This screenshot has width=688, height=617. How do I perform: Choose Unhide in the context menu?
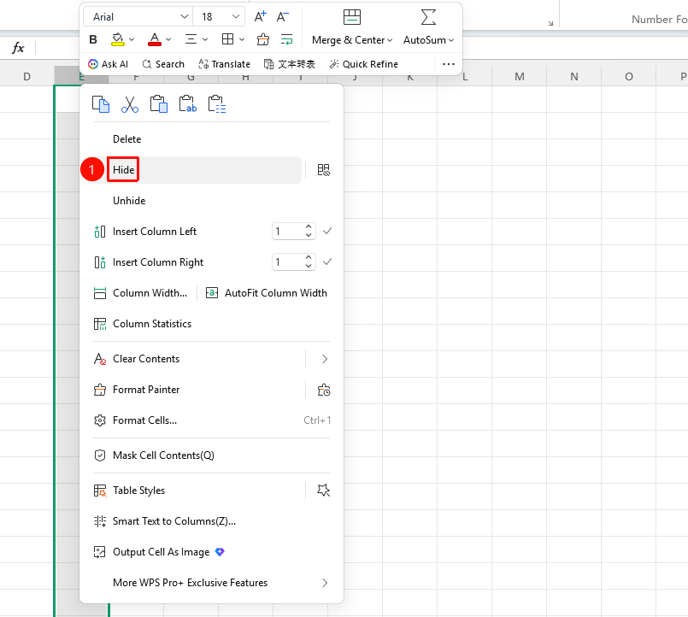pyautogui.click(x=129, y=201)
